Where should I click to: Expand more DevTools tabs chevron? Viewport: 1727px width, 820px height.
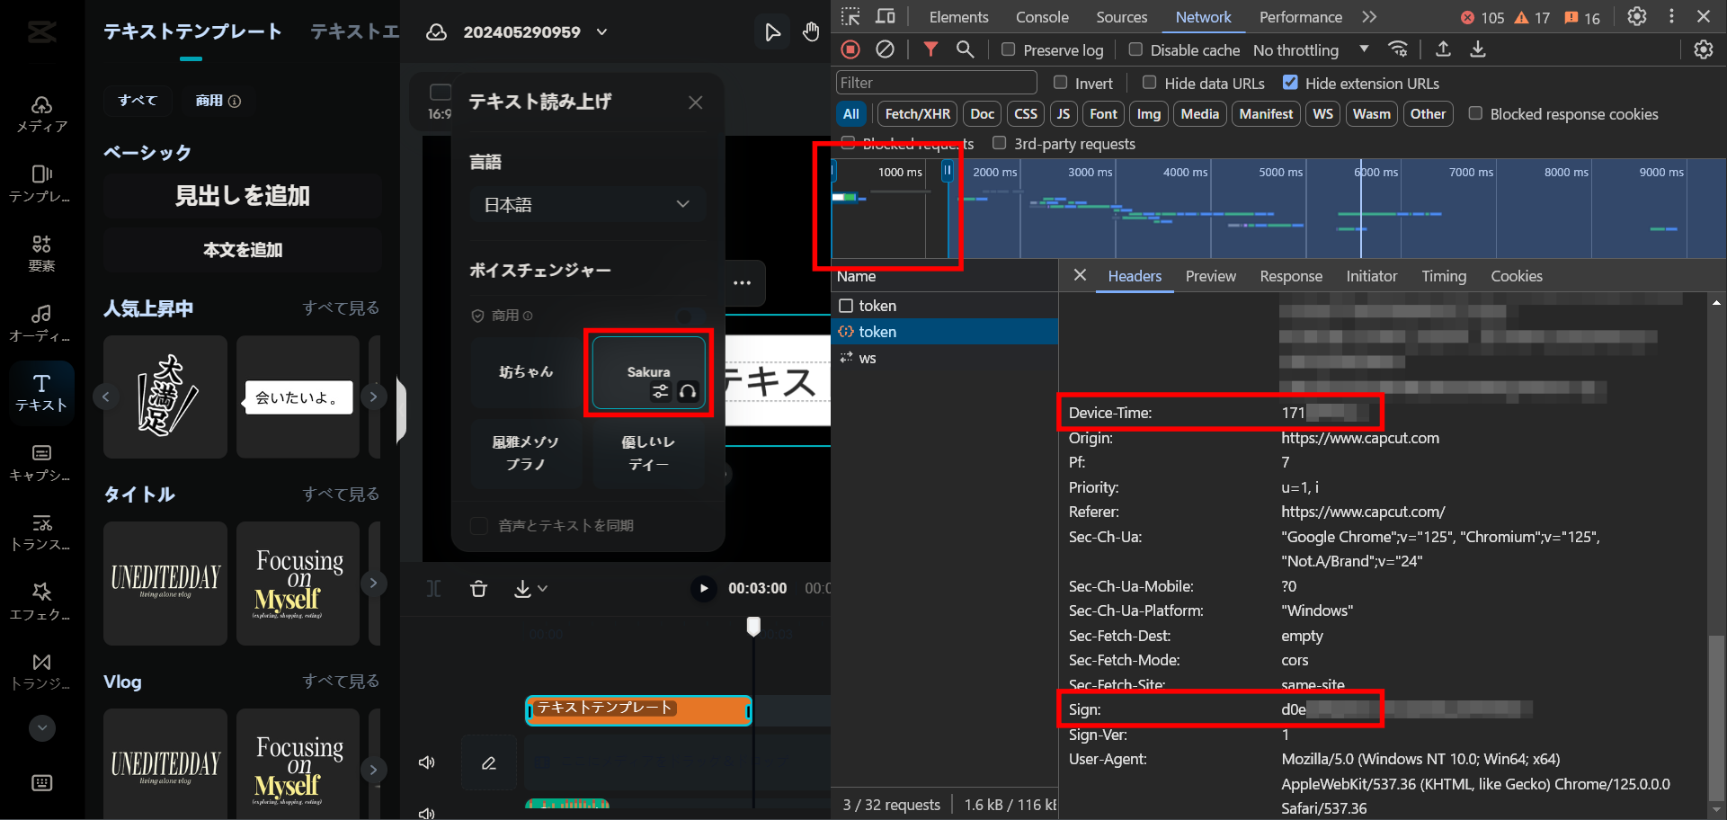[x=1369, y=16]
